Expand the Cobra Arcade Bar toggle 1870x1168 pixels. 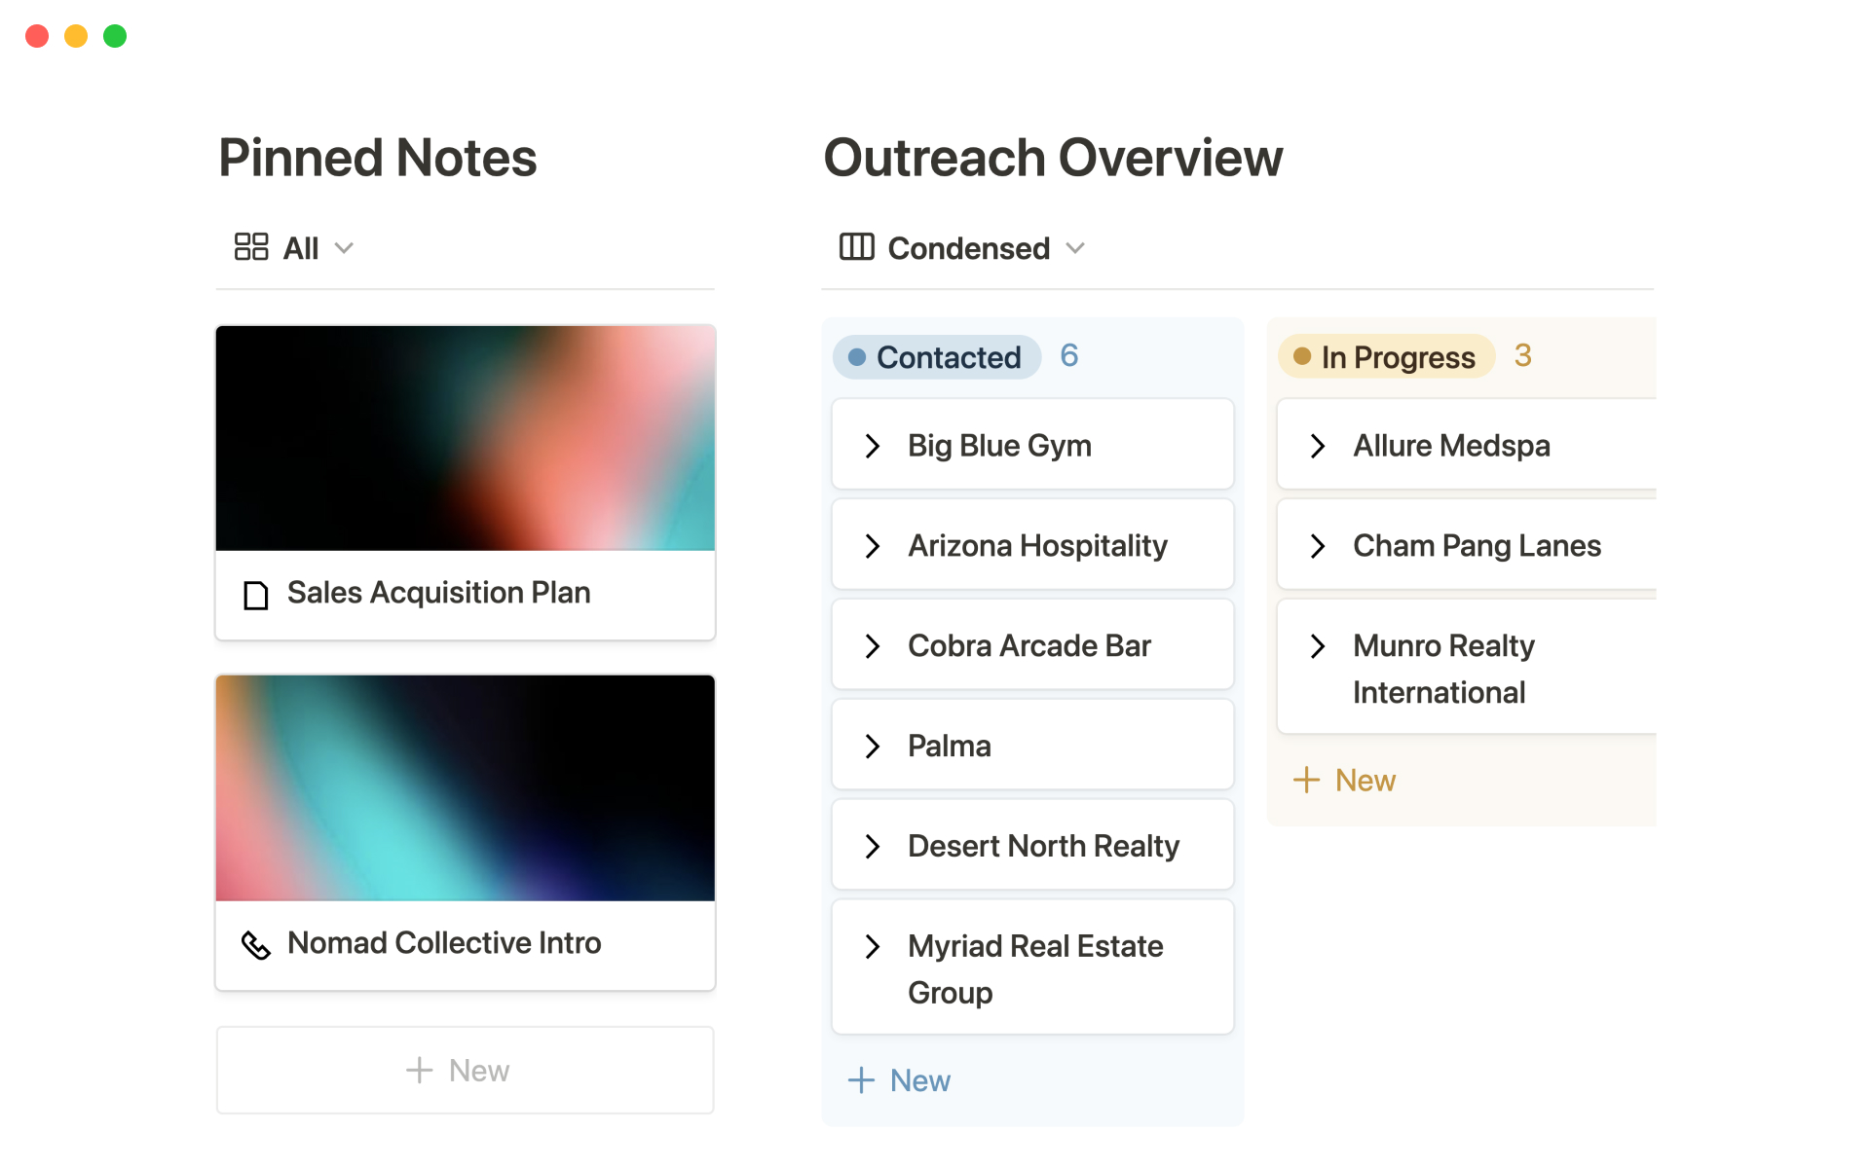click(873, 646)
